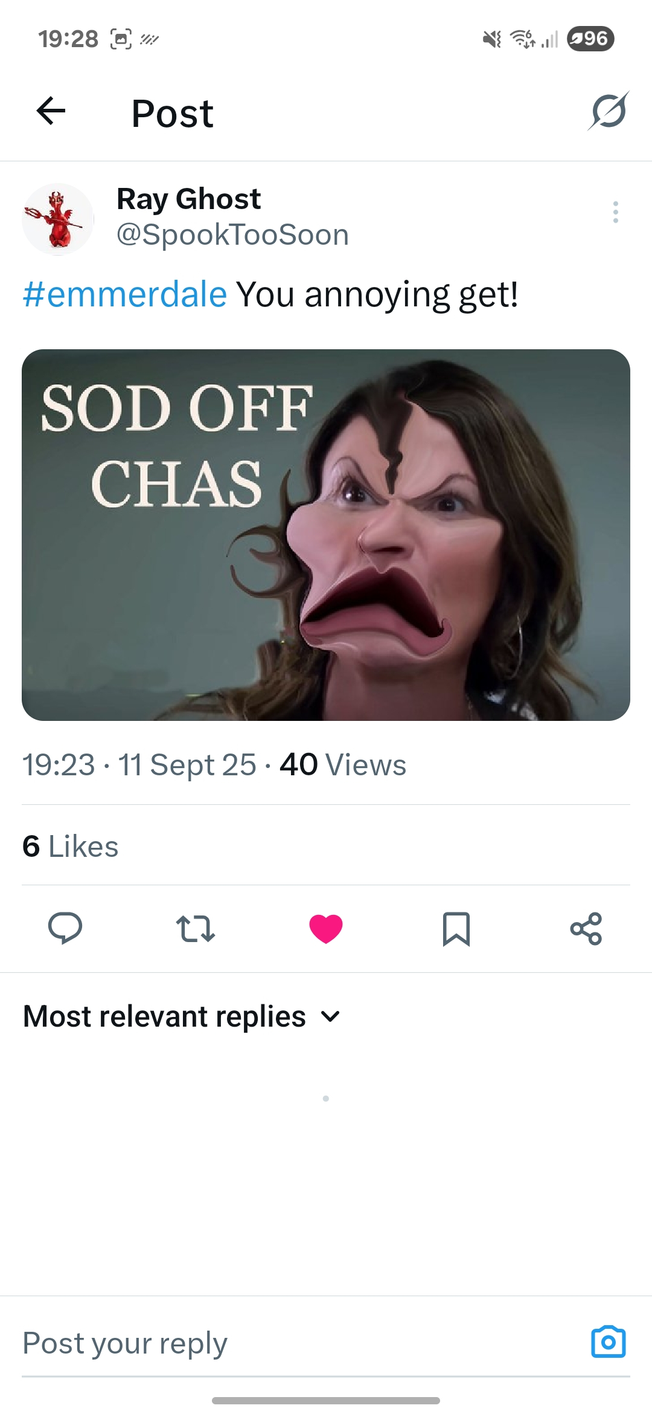
Task: Expand the Most relevant replies sort dropdown
Action: coord(182,1016)
